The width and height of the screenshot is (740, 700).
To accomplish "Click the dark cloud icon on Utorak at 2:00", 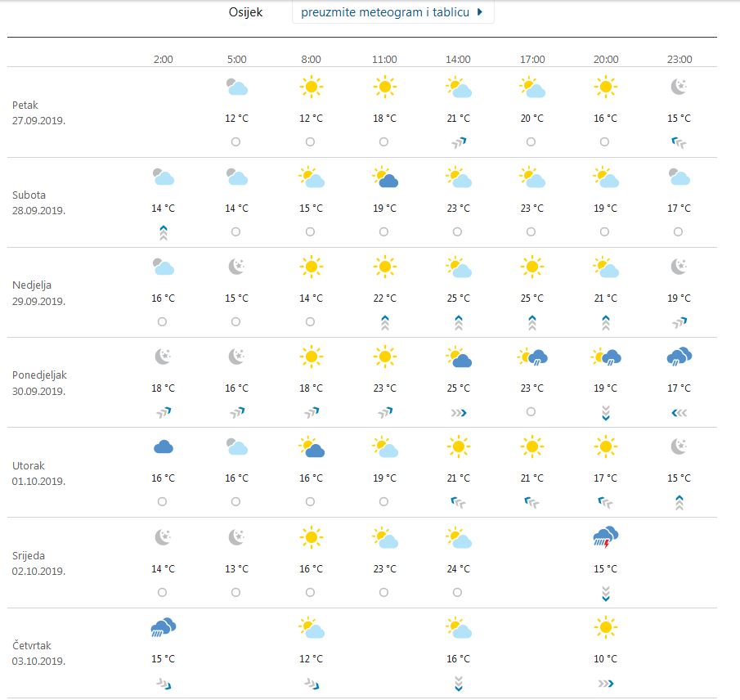I will pos(163,446).
